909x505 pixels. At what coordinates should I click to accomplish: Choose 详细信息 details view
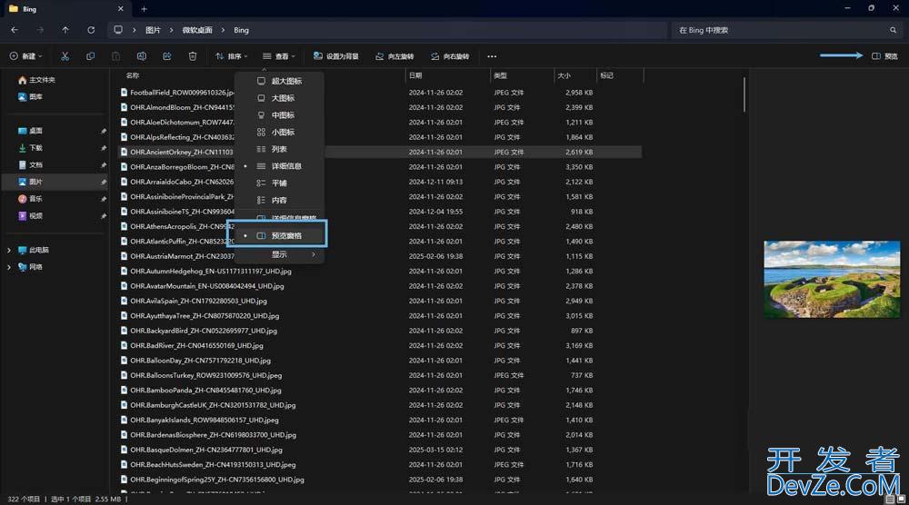point(279,166)
